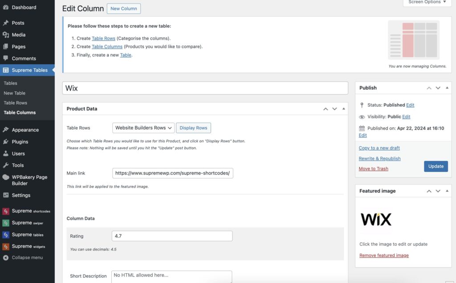
Task: Click Remove featured image link
Action: [x=384, y=255]
